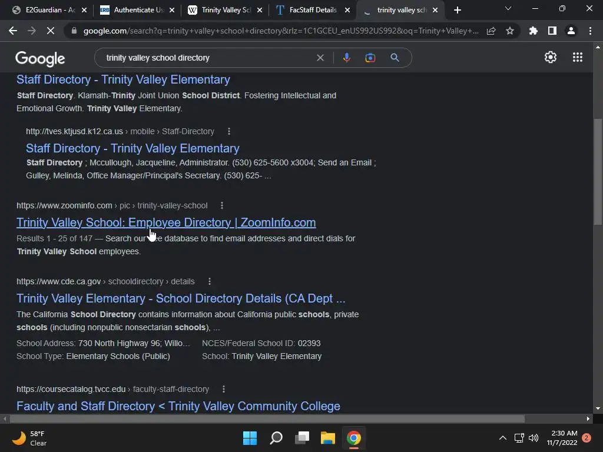The image size is (603, 452).
Task: Click the scroll down arrow
Action: (598, 408)
